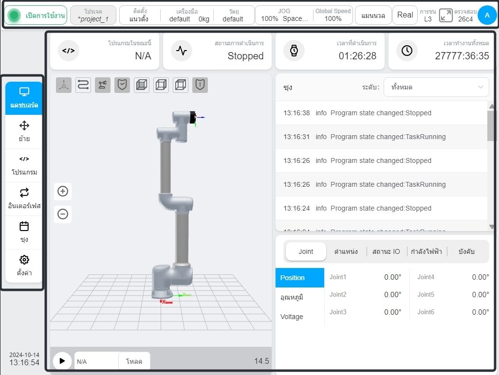This screenshot has width=499, height=375.
Task: Click the log scrollbar thumb
Action: click(491, 125)
